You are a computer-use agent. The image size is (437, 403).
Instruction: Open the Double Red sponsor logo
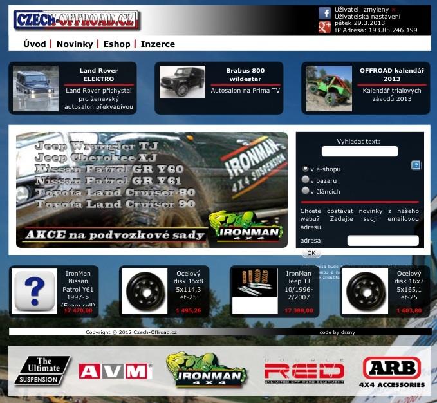click(304, 371)
